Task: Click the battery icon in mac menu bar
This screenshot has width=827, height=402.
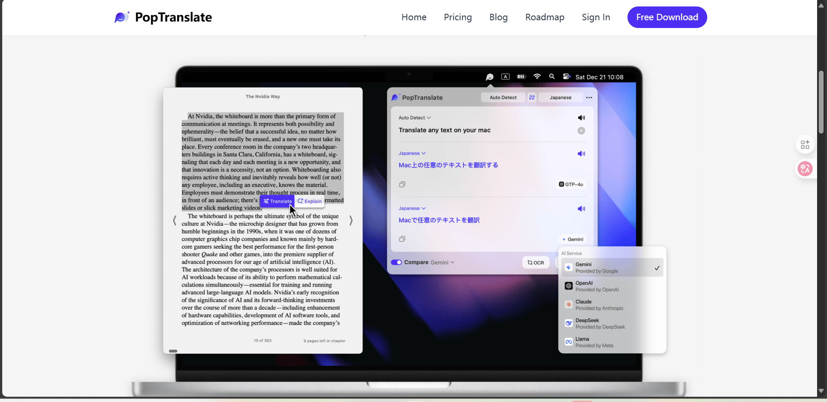Action: [x=521, y=77]
